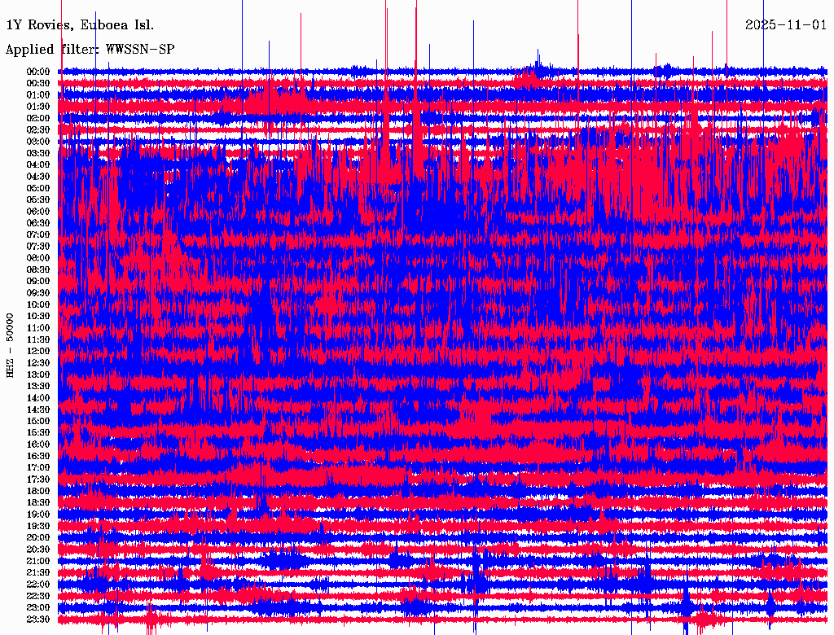This screenshot has height=635, width=834.
Task: Click the 00:00 time label
Action: (39, 72)
